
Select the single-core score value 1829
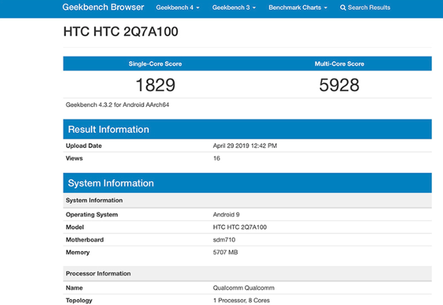pos(155,85)
